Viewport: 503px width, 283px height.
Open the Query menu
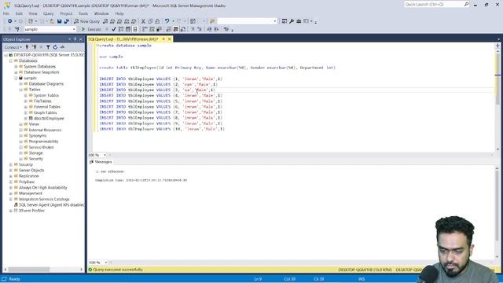click(49, 13)
